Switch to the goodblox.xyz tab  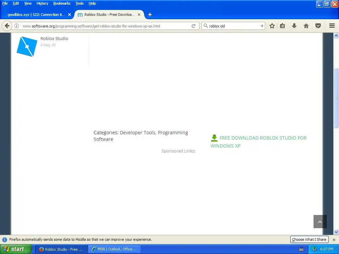(x=36, y=15)
